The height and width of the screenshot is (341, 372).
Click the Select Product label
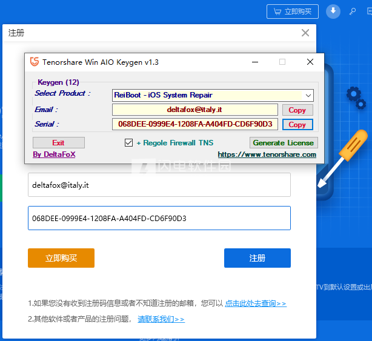click(x=62, y=93)
